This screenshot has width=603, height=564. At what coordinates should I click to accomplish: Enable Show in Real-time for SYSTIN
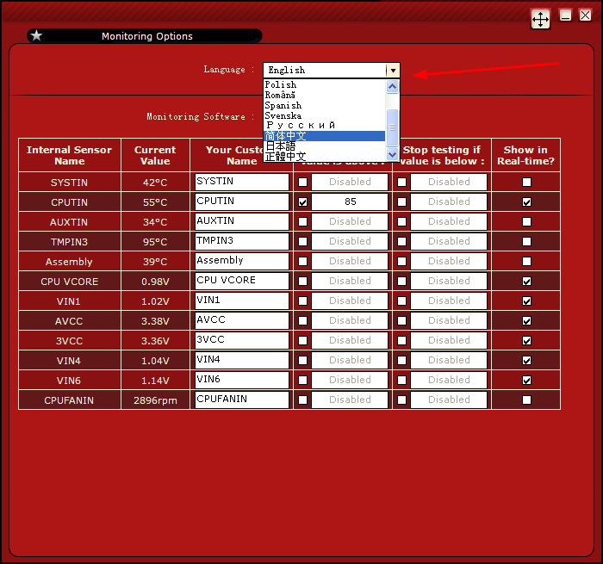pos(526,182)
